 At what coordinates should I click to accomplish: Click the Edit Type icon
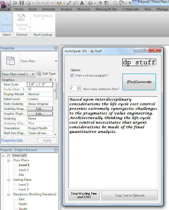click(x=39, y=73)
